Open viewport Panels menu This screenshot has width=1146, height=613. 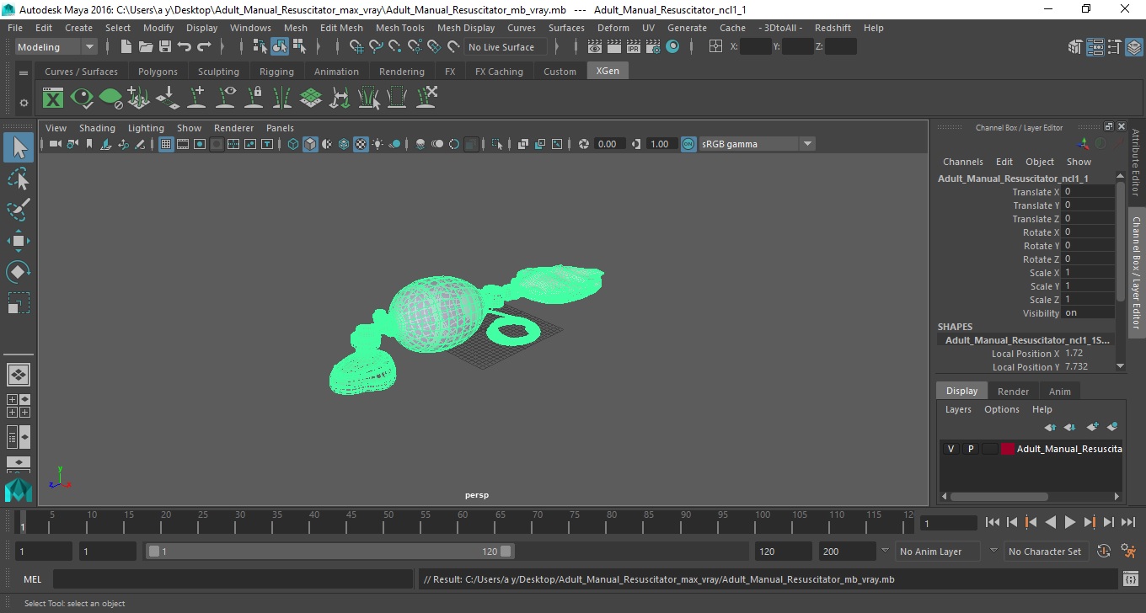coord(280,128)
